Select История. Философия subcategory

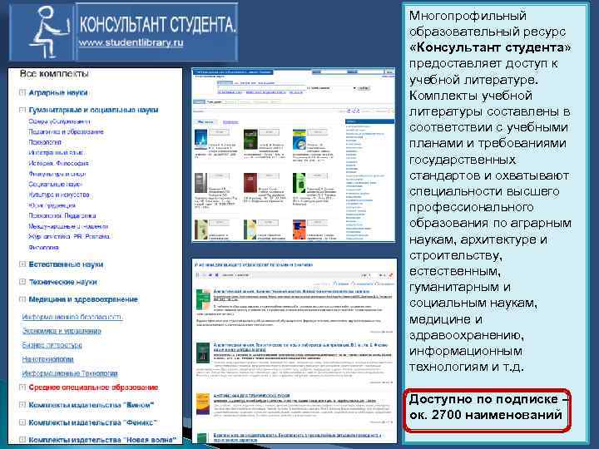(58, 163)
